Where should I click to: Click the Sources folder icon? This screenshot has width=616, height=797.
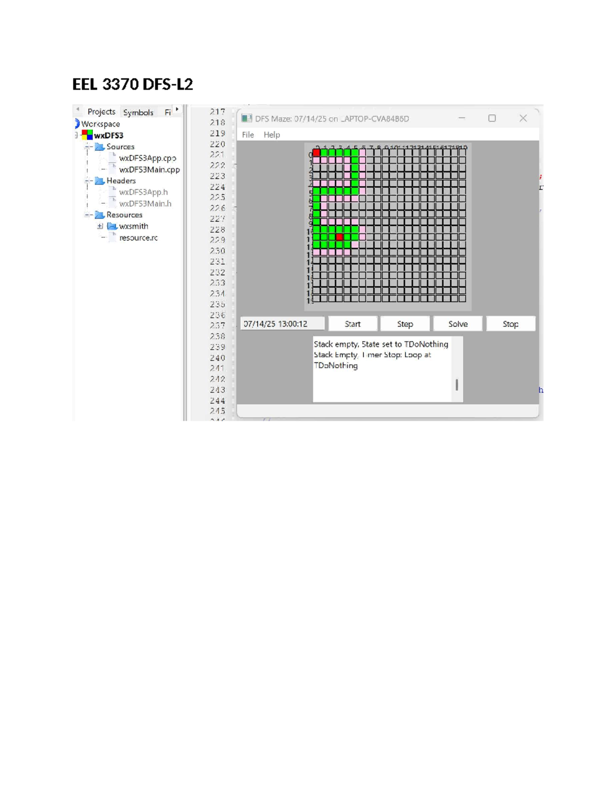point(100,147)
